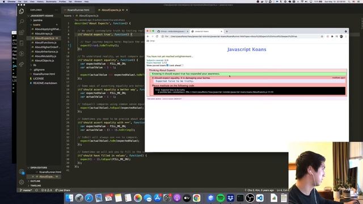The height and width of the screenshot is (204, 363).
Task: Enable the Look ahead checkbox
Action: (182, 66)
